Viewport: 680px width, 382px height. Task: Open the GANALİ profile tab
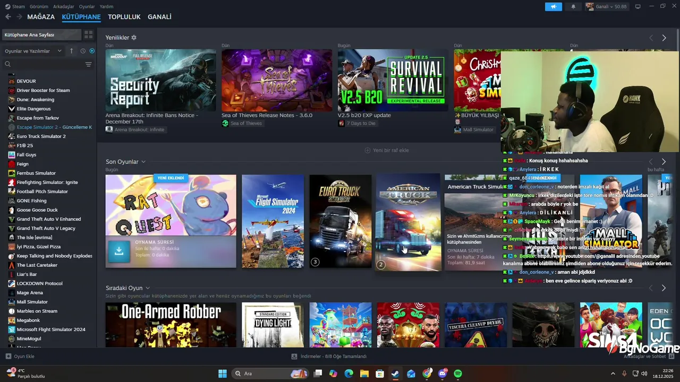(x=159, y=17)
